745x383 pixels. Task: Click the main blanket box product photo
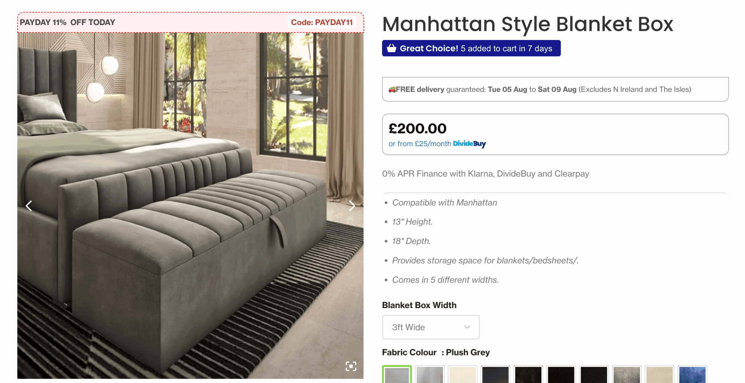click(x=190, y=206)
